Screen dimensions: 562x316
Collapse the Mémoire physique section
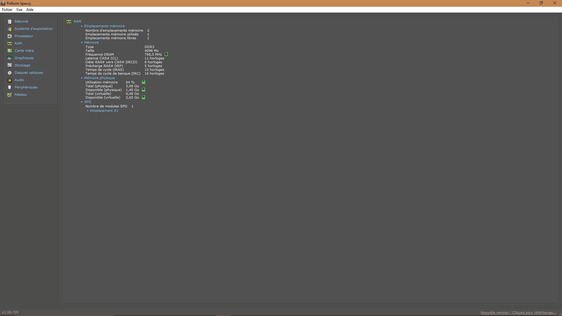(82, 78)
